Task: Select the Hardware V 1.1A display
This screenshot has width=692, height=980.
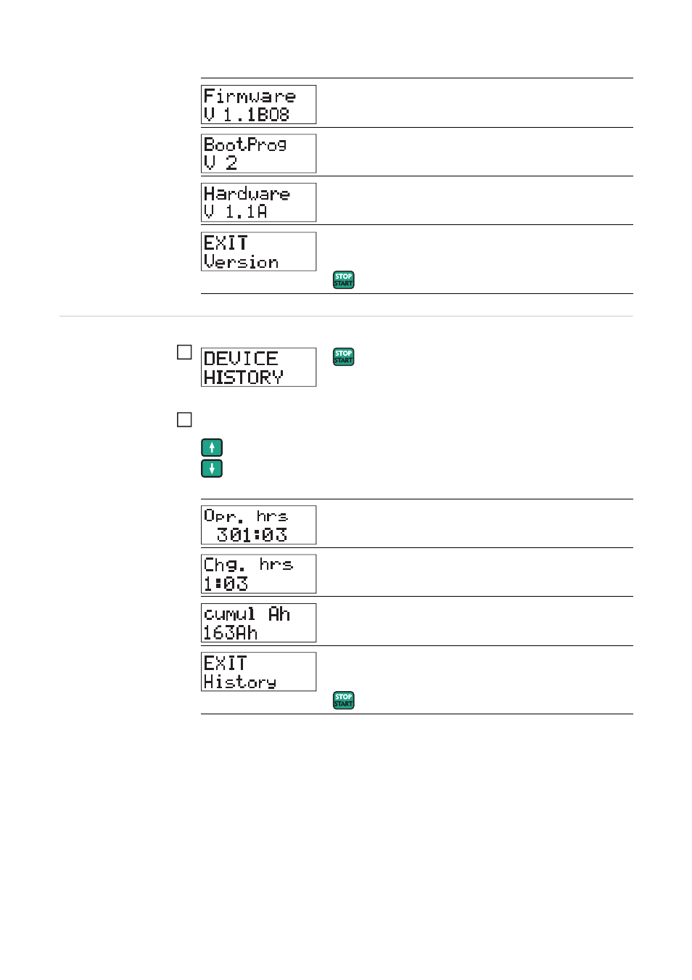Action: click(258, 202)
